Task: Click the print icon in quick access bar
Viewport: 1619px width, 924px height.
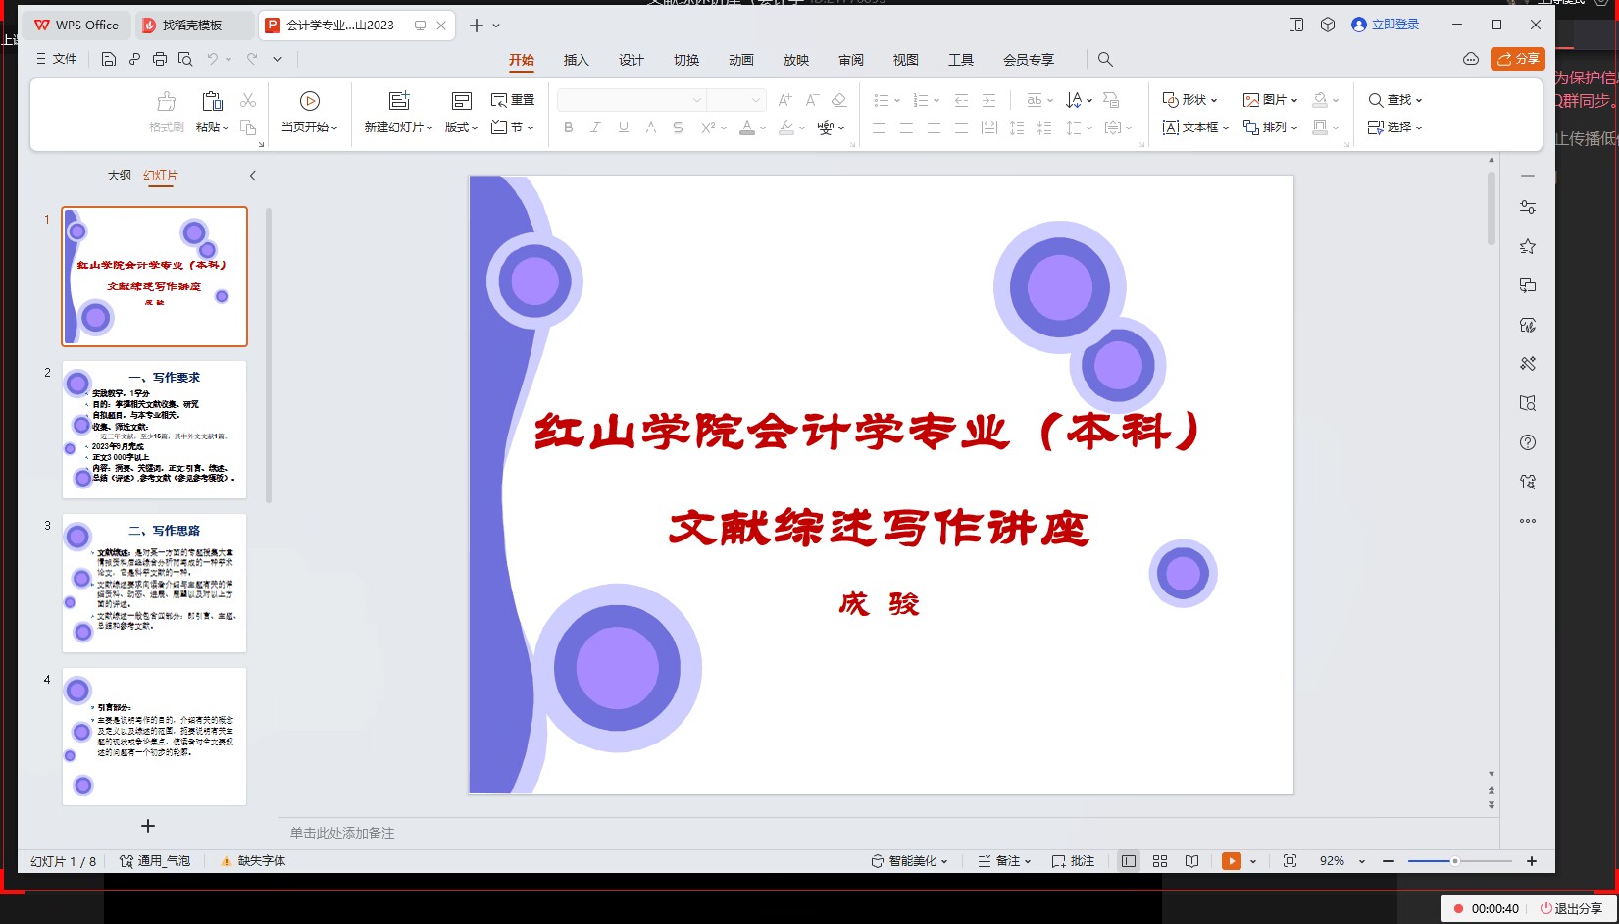Action: [160, 60]
